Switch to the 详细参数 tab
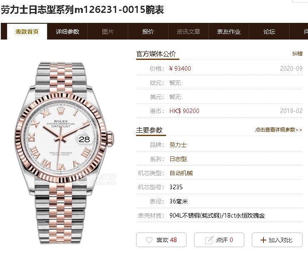This screenshot has width=308, height=255. pos(67,32)
